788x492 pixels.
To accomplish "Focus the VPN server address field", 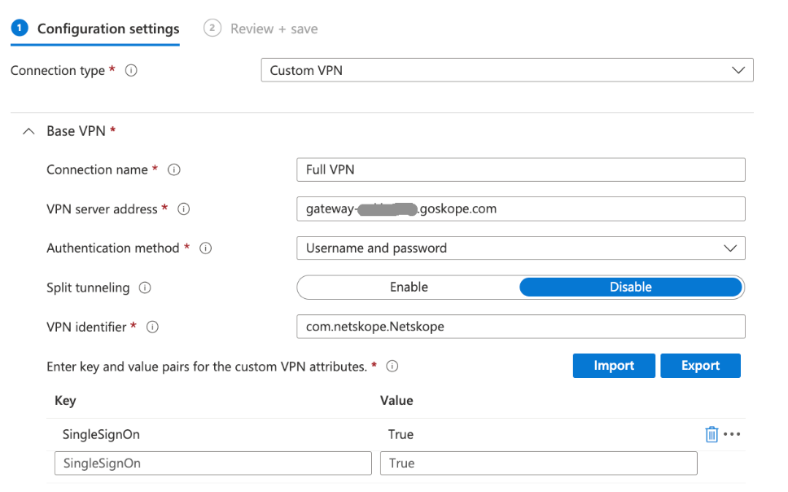I will point(521,209).
